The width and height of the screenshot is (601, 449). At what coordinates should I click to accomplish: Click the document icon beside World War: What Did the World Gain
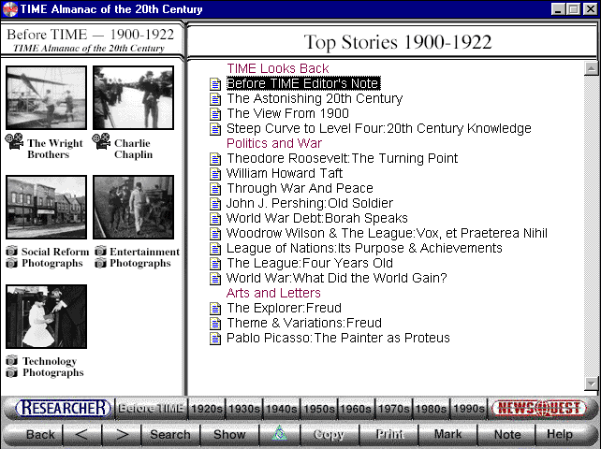[215, 278]
